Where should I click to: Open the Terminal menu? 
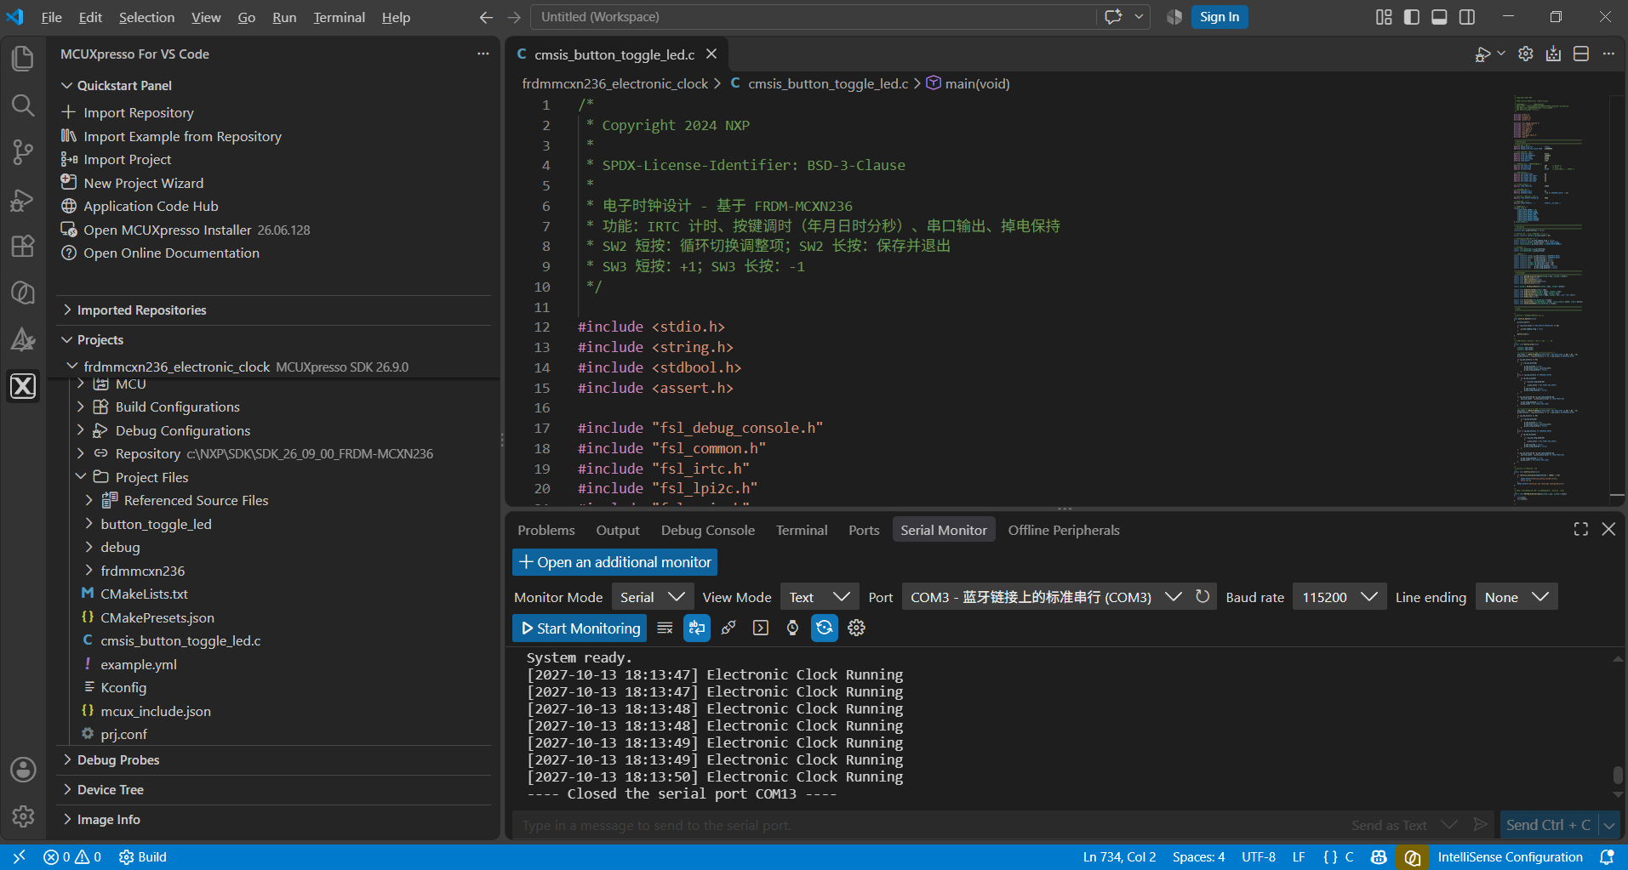pos(339,17)
